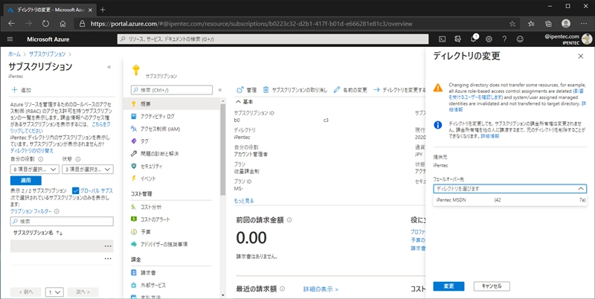
Task: Click the キャンセル button
Action: pyautogui.click(x=491, y=286)
